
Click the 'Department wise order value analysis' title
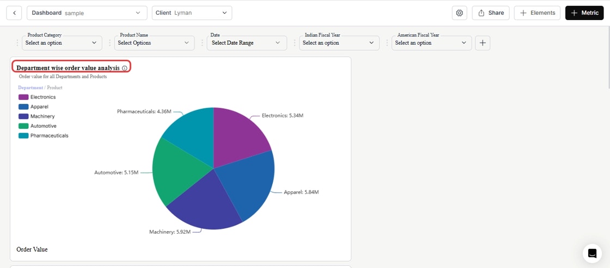coord(68,68)
